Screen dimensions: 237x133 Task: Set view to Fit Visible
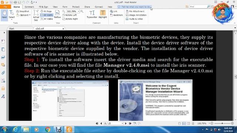47,19
